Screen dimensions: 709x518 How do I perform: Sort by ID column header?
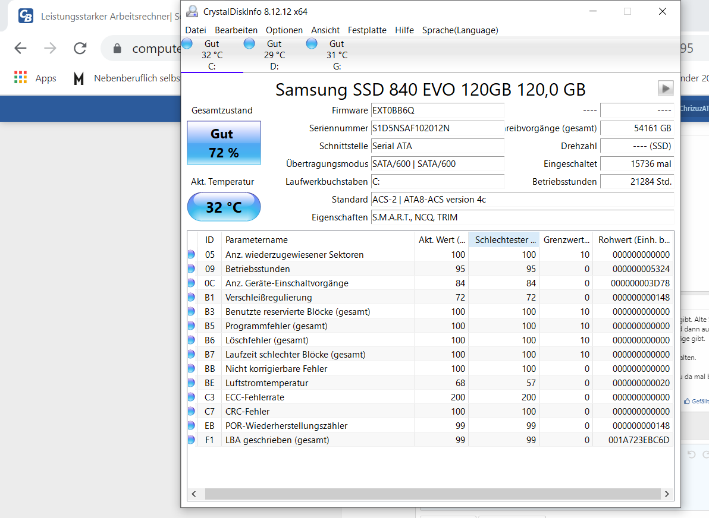pos(209,240)
